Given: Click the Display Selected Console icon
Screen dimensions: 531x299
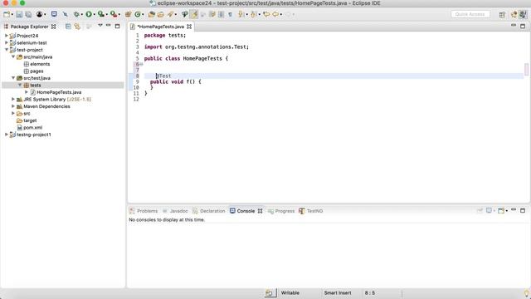Looking at the screenshot, I should [489, 210].
